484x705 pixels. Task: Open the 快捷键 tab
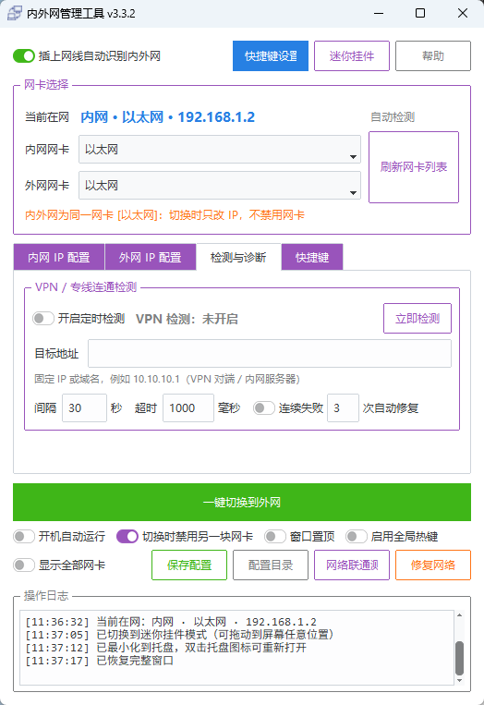312,257
